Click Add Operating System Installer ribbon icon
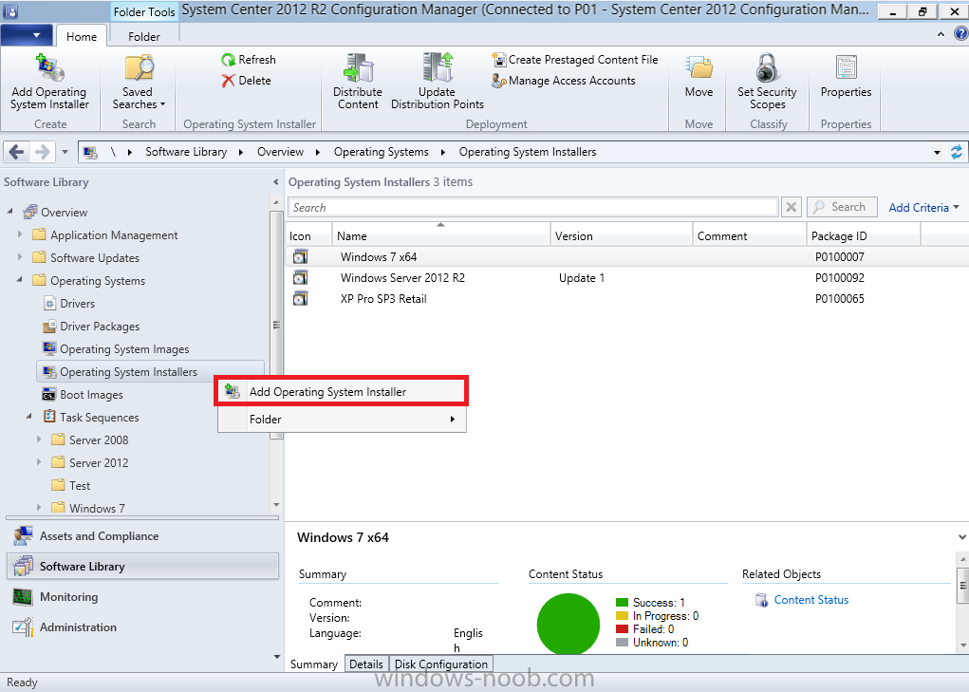The height and width of the screenshot is (692, 969). 49,68
